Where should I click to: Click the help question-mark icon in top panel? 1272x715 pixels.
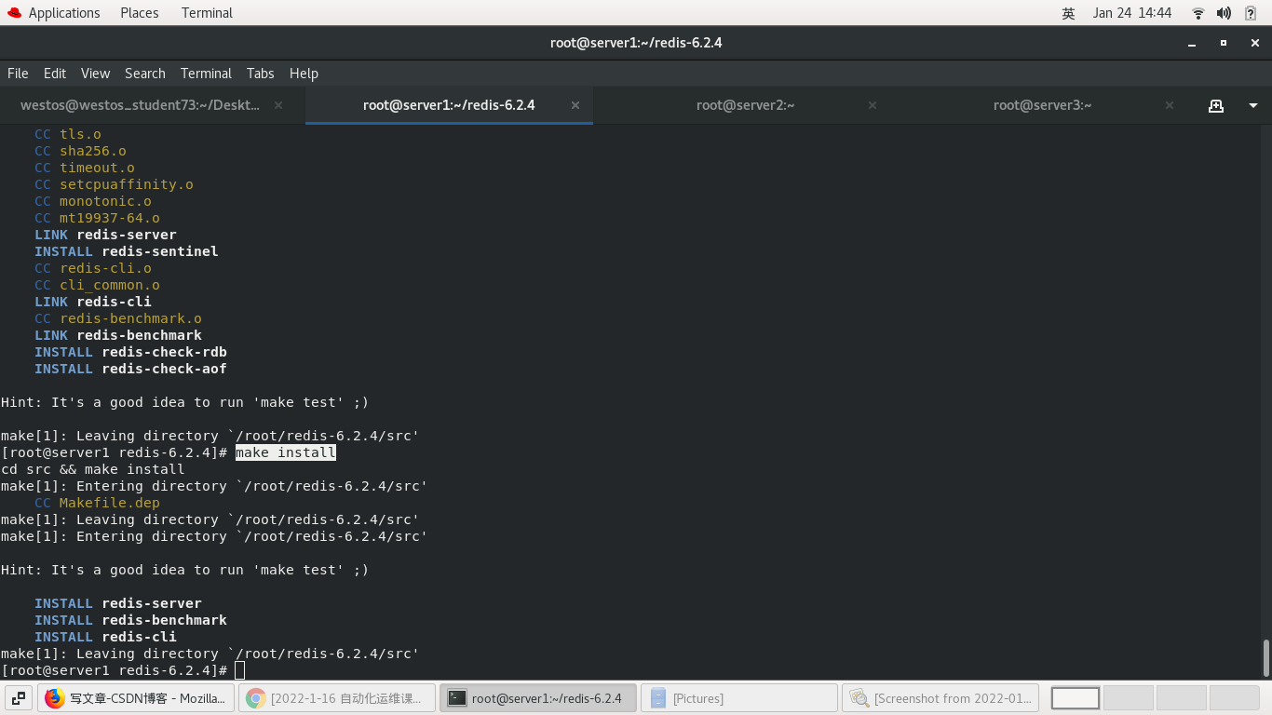point(1251,13)
